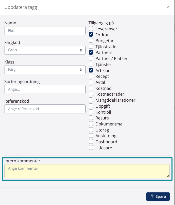Check the Dokumentmall checkbox
Viewport: 175px width, 205px height.
coord(91,124)
